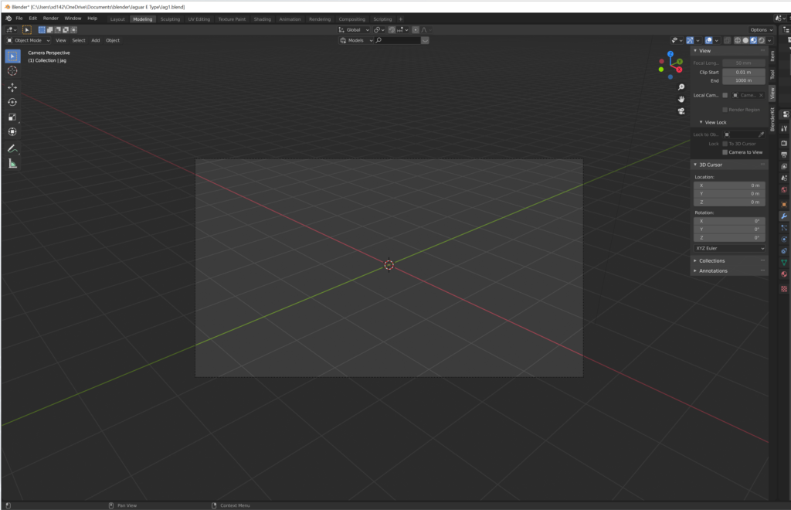The image size is (791, 510).
Task: Pick the Annotate pencil tool
Action: click(12, 148)
